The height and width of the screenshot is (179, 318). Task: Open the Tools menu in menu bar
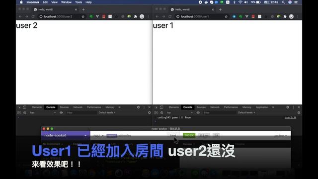click(x=79, y=2)
